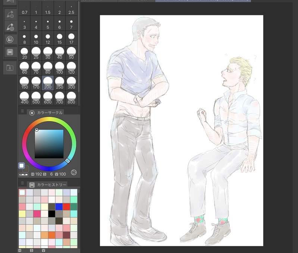
Task: Select brush size 100 preset
Action: click(59, 68)
